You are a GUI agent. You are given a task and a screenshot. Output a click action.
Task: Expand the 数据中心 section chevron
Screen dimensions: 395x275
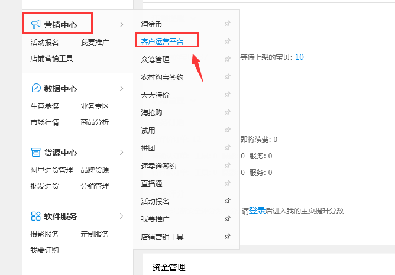(x=121, y=89)
